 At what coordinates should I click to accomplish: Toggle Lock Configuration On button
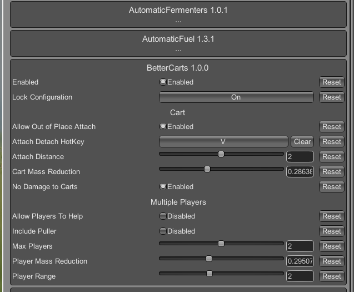pos(236,97)
